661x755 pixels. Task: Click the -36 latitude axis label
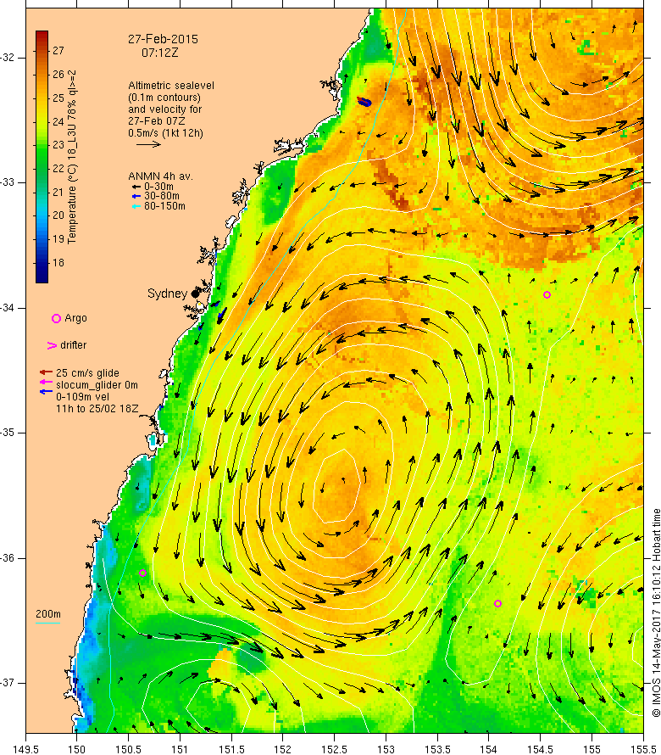coord(8,558)
